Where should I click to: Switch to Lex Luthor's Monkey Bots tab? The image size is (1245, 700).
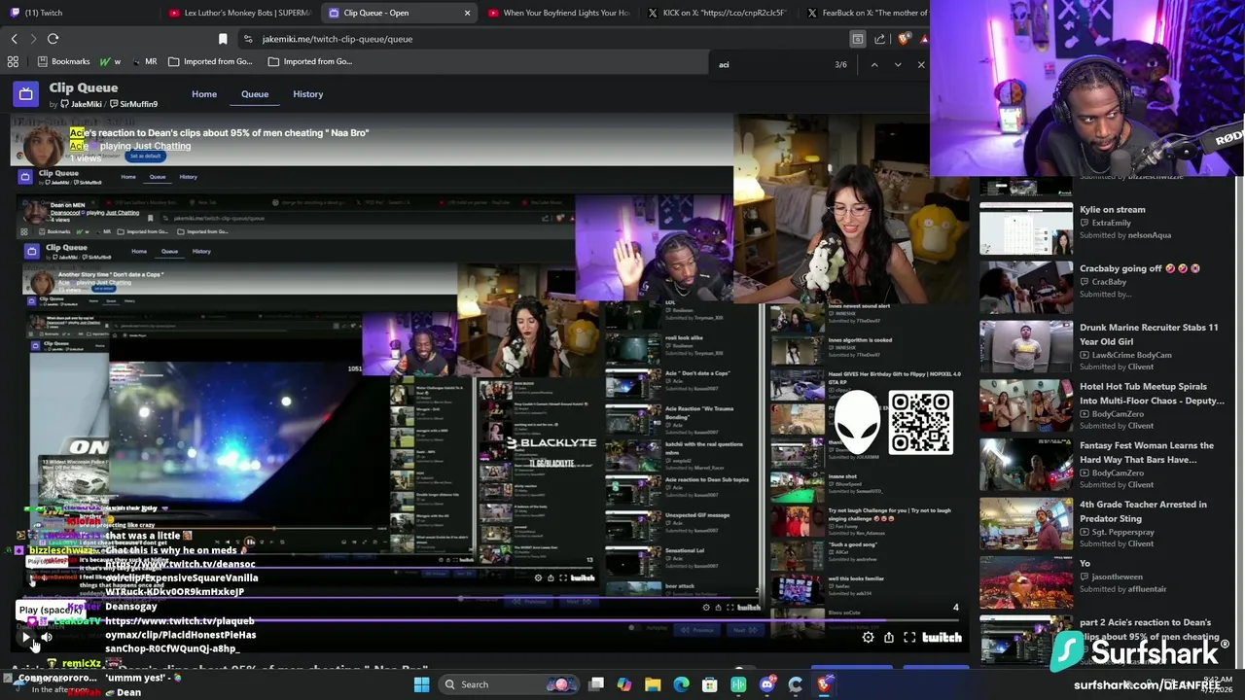point(238,13)
